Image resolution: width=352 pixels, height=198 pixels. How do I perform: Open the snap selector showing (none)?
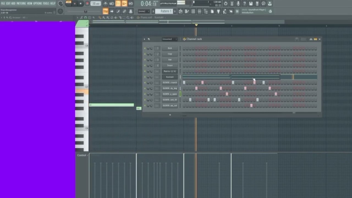click(x=144, y=11)
